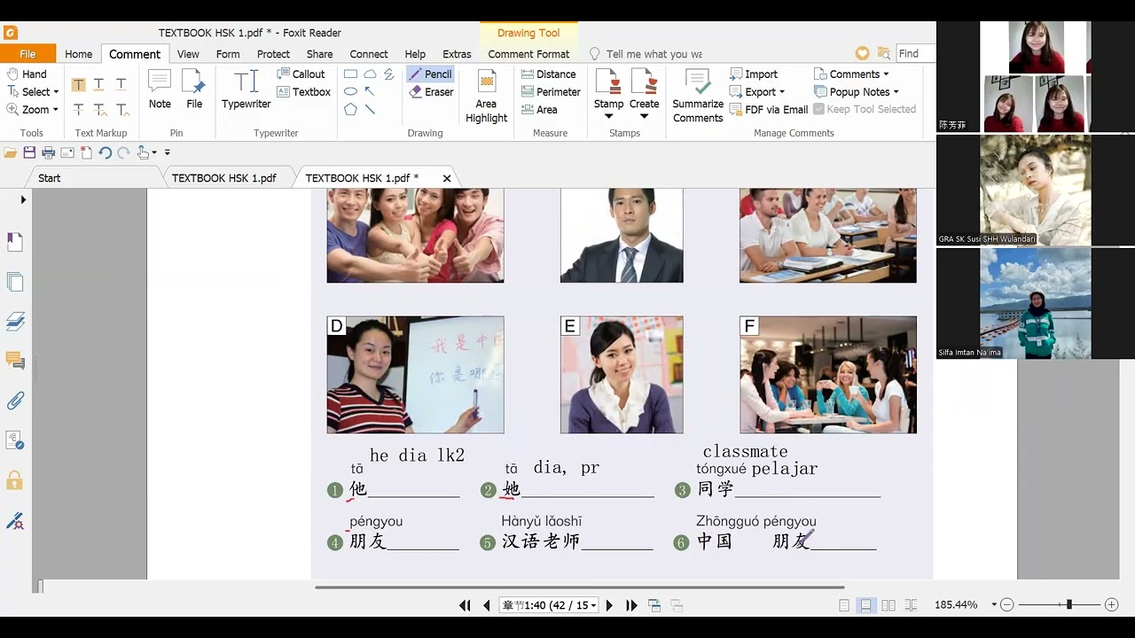This screenshot has height=638, width=1135.
Task: Open the File menu
Action: pyautogui.click(x=27, y=54)
